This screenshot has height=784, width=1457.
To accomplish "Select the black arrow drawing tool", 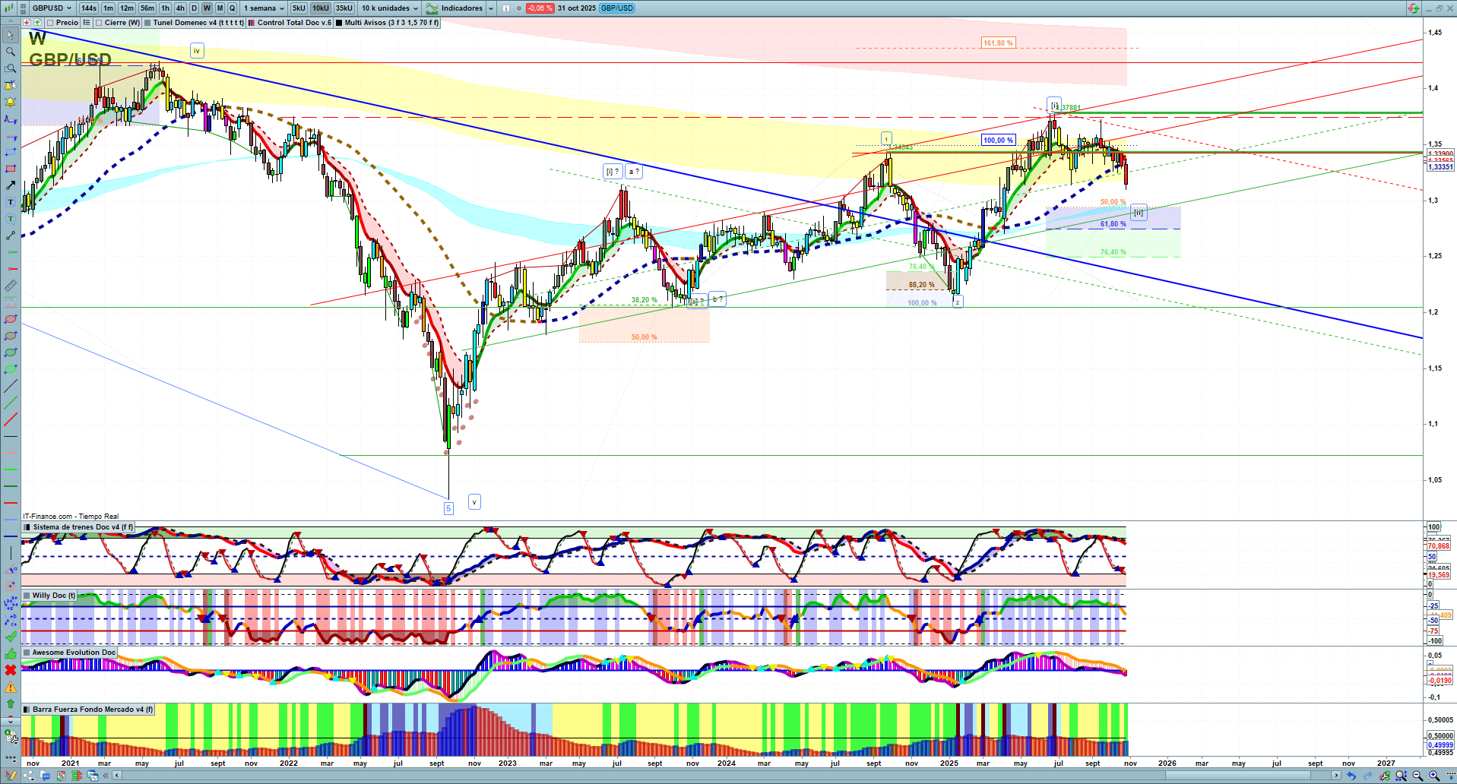I will pyautogui.click(x=11, y=185).
